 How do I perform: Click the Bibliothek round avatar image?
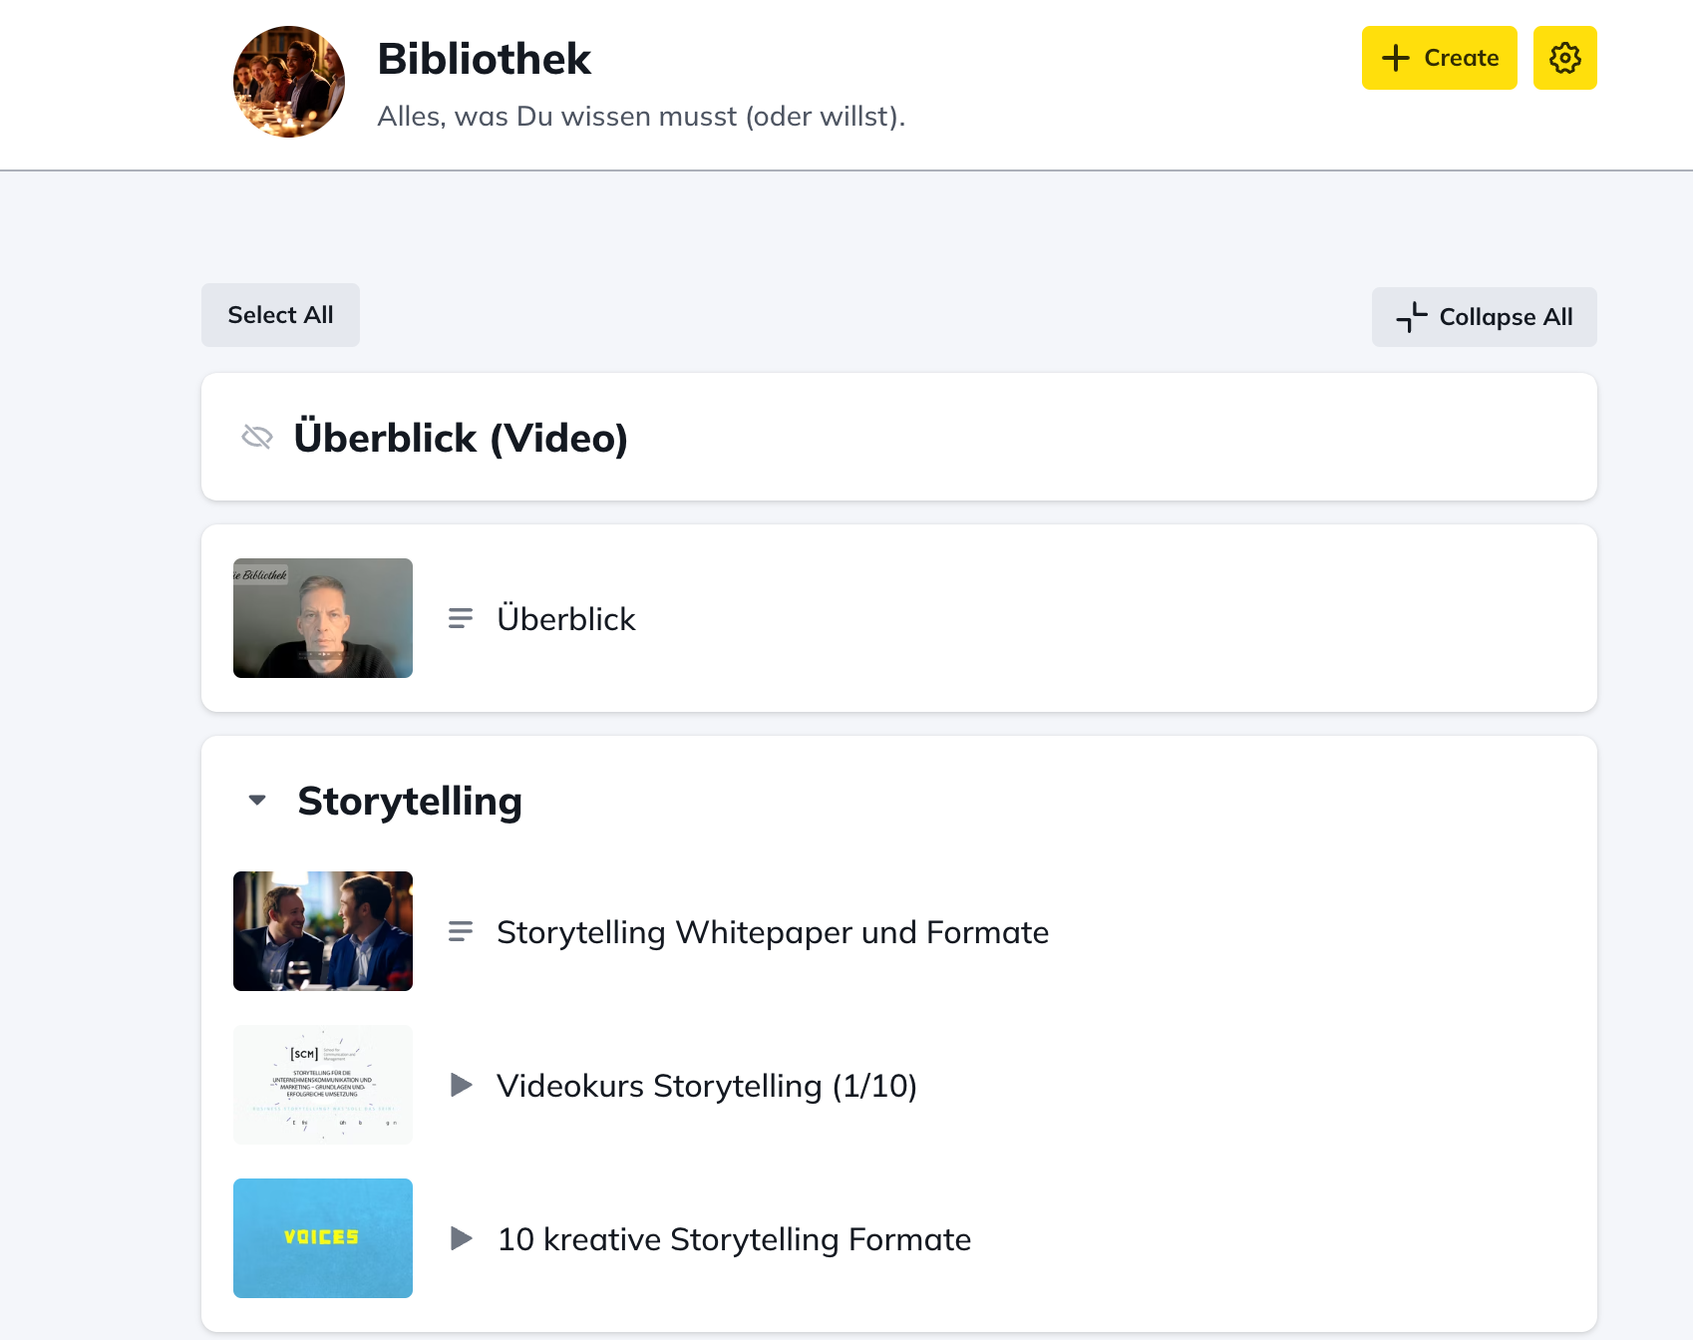[x=289, y=82]
